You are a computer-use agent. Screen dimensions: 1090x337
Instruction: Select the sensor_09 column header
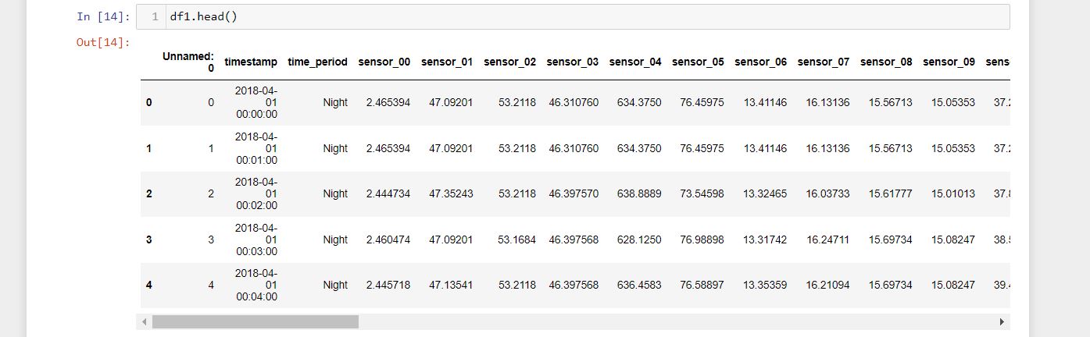point(949,62)
